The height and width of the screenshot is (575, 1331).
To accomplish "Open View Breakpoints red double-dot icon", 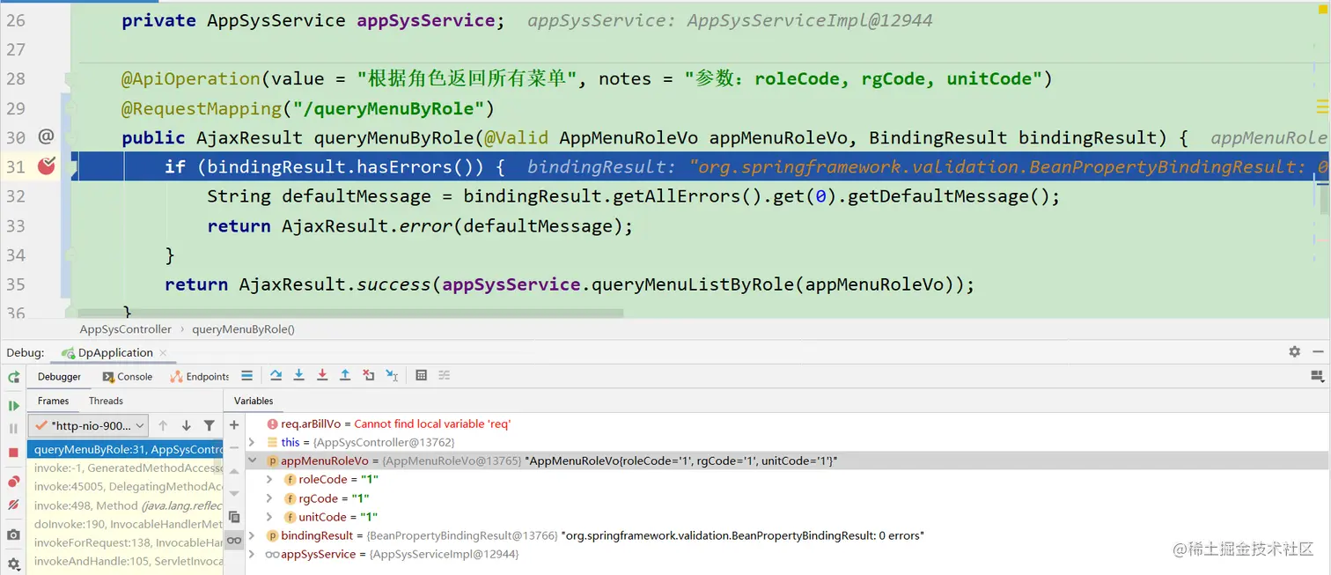I will pos(13,482).
